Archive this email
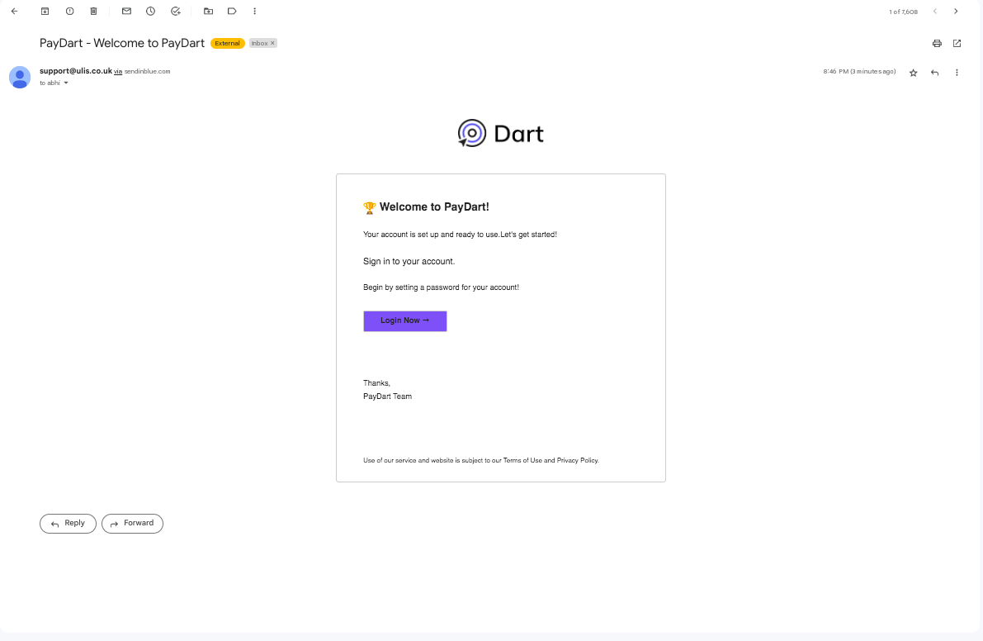Viewport: 983px width, 641px height. tap(45, 12)
